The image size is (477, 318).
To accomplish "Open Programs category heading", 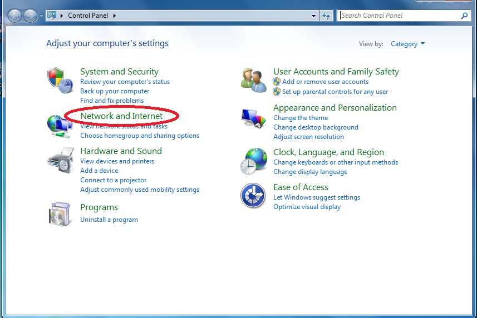I will [99, 207].
